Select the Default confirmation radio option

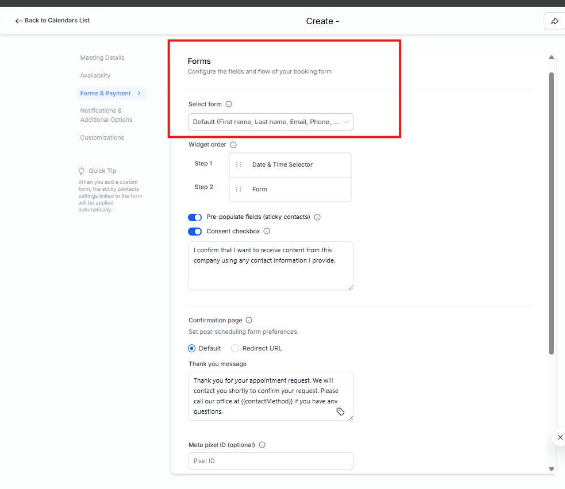pyautogui.click(x=192, y=348)
